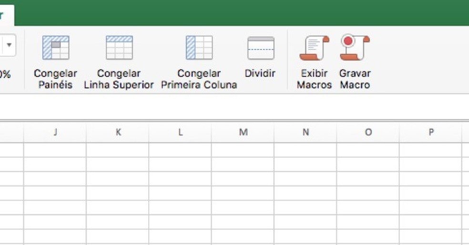
Task: Select column N header
Action: pyautogui.click(x=306, y=133)
